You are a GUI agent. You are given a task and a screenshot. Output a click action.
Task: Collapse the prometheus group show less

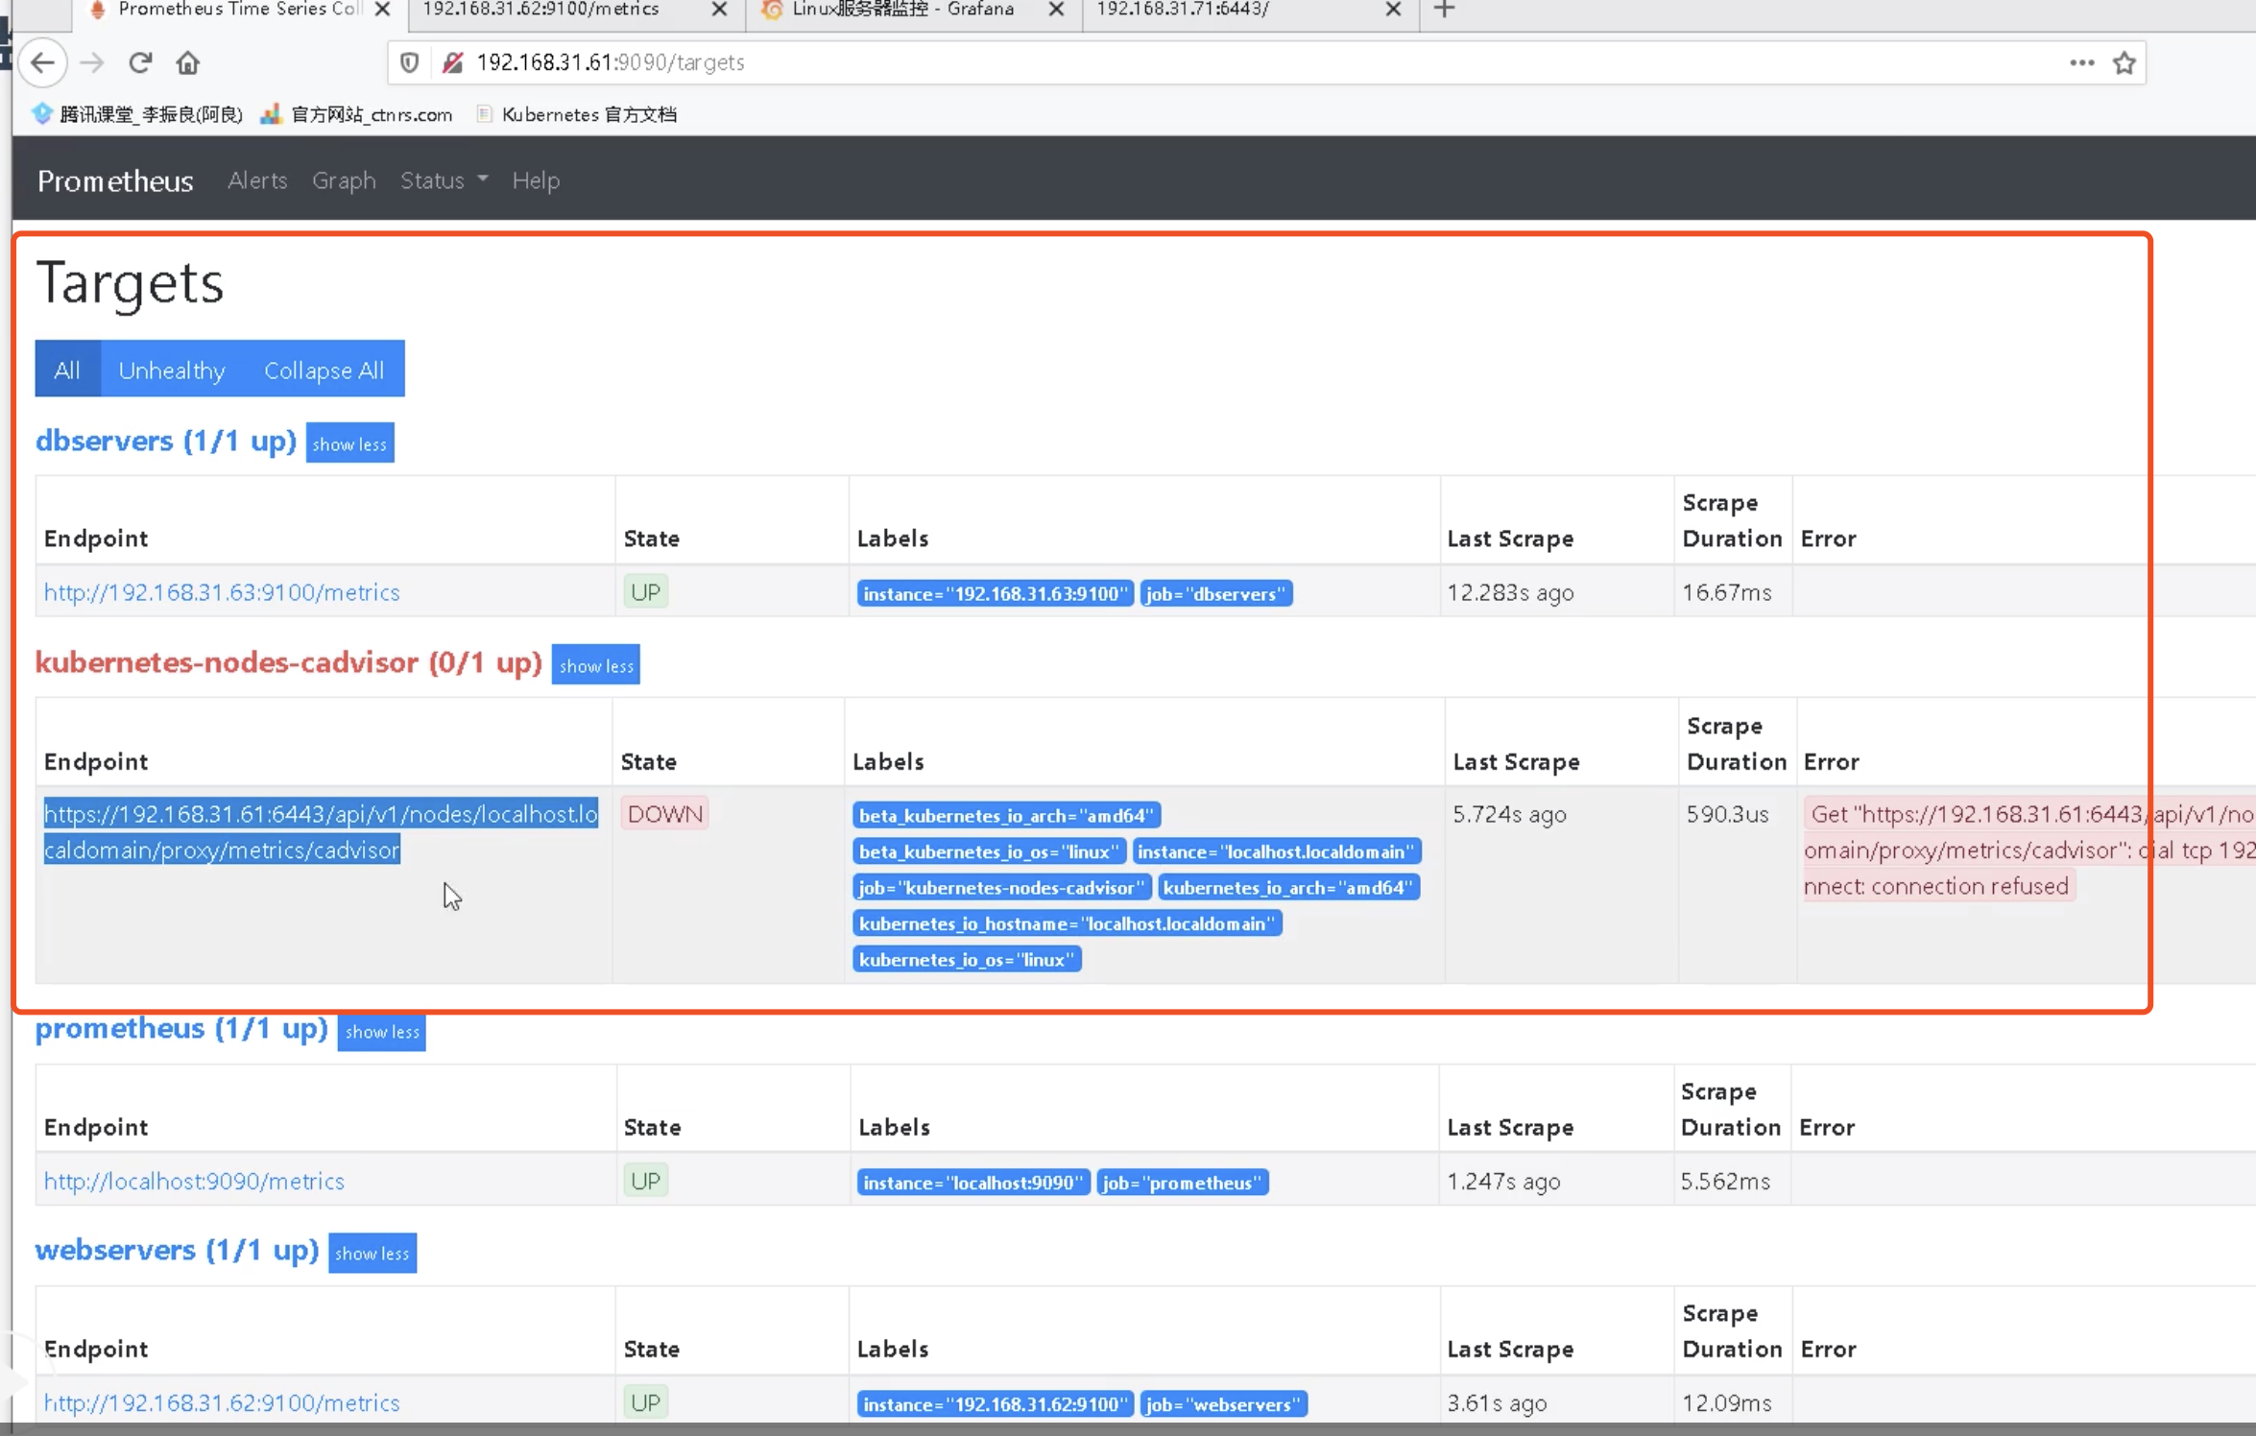coord(381,1032)
